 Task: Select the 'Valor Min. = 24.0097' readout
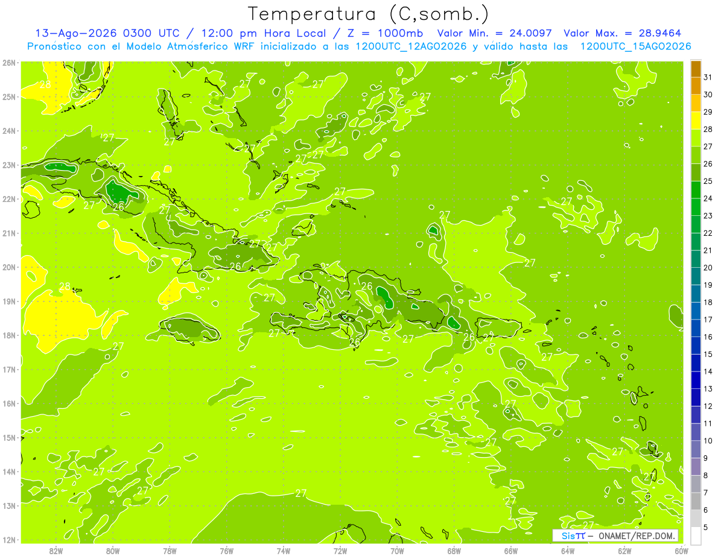[494, 33]
